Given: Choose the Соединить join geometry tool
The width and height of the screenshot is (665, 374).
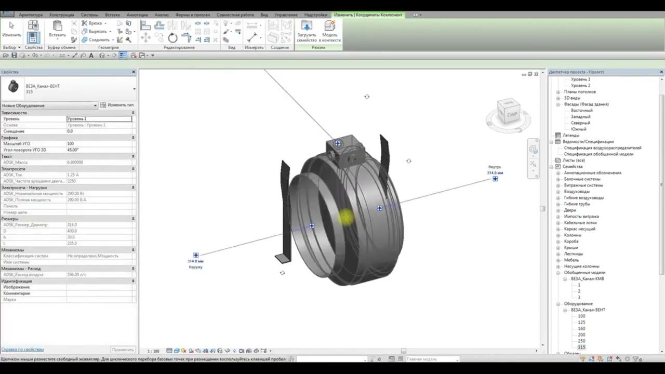Looking at the screenshot, I should pos(98,39).
